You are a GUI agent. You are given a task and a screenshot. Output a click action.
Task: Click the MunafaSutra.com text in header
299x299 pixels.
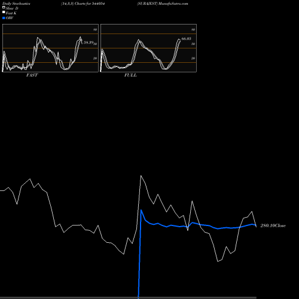click(x=173, y=4)
